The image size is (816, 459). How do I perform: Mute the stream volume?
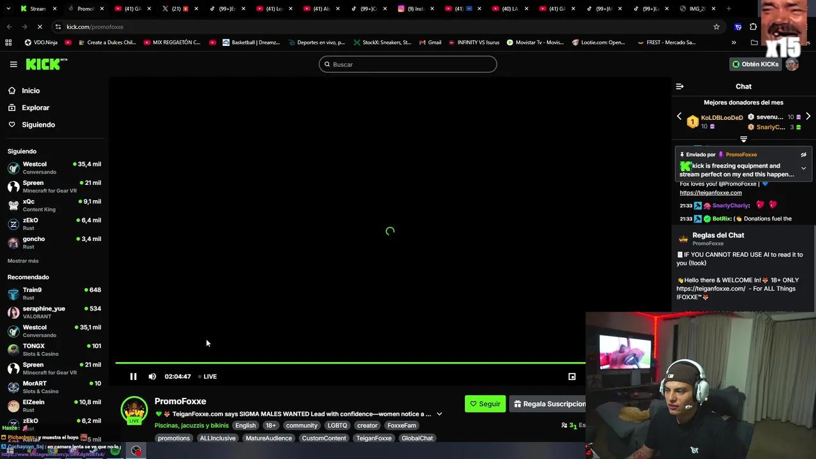[x=152, y=377]
